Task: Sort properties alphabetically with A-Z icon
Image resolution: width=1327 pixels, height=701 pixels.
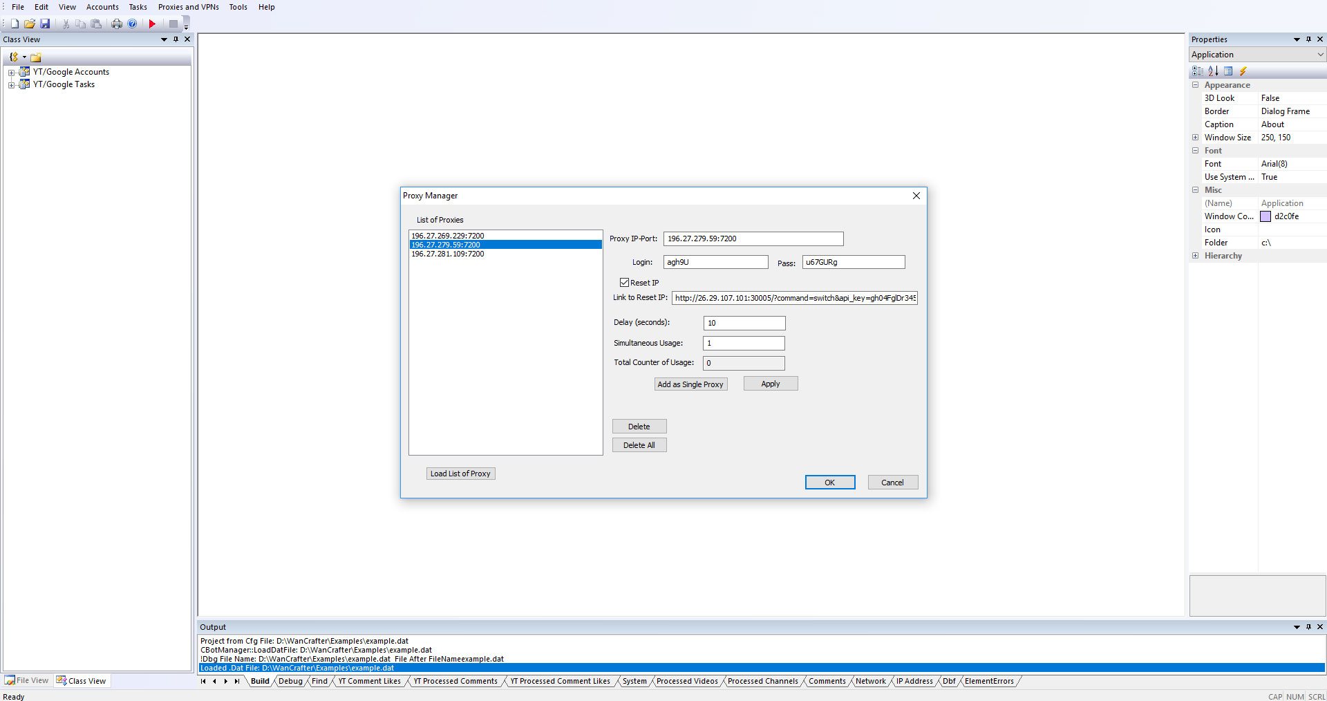Action: [x=1213, y=71]
